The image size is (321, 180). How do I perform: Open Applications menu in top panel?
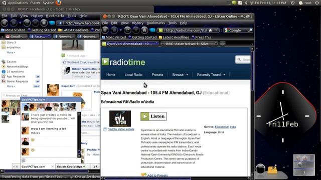coord(18,3)
